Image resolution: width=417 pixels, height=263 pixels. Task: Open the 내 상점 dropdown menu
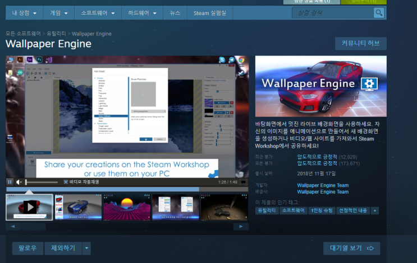coord(24,13)
